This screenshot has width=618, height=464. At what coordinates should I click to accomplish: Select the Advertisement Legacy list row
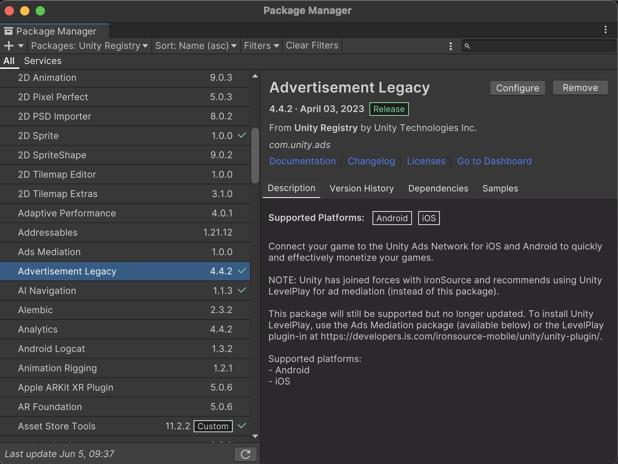pos(125,271)
